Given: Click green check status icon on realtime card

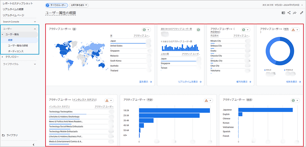Looking at the screenshot, I should (198, 30).
